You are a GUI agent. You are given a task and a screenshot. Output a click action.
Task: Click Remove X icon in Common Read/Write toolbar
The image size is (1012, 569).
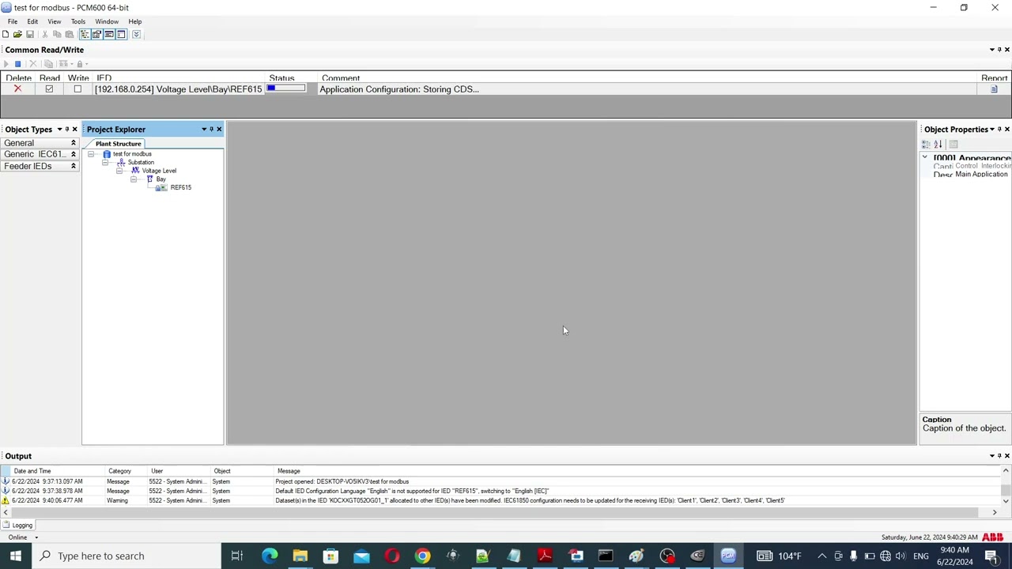pyautogui.click(x=32, y=64)
